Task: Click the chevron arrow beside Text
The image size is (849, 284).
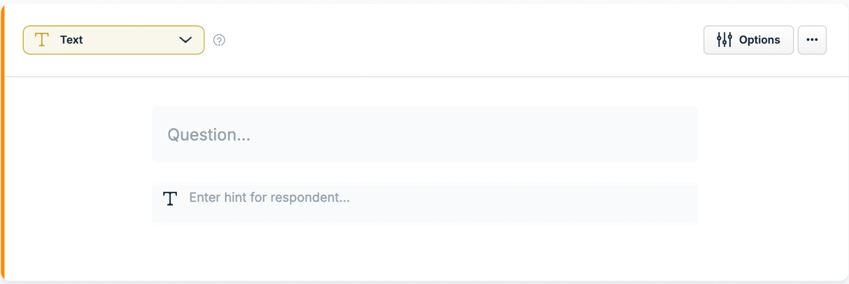Action: click(x=185, y=40)
